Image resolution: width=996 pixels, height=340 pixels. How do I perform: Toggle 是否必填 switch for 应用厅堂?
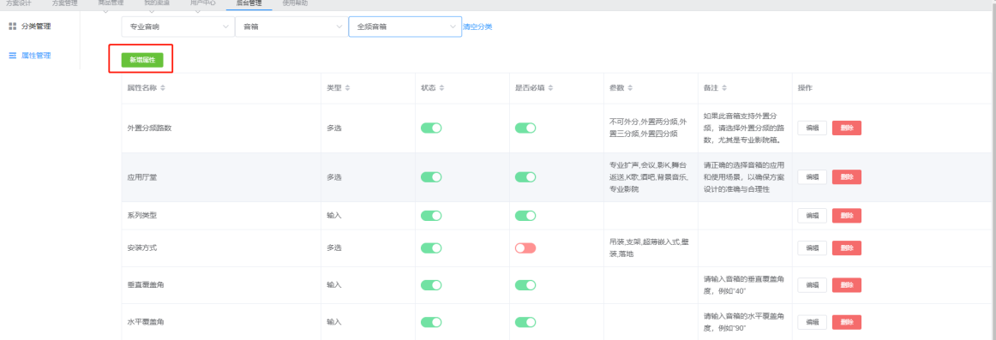(x=525, y=177)
